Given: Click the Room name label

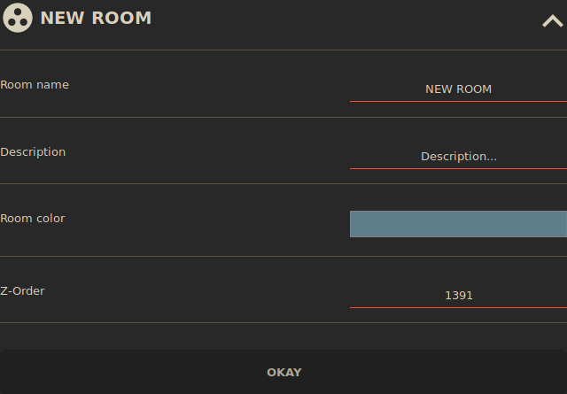Looking at the screenshot, I should point(35,85).
